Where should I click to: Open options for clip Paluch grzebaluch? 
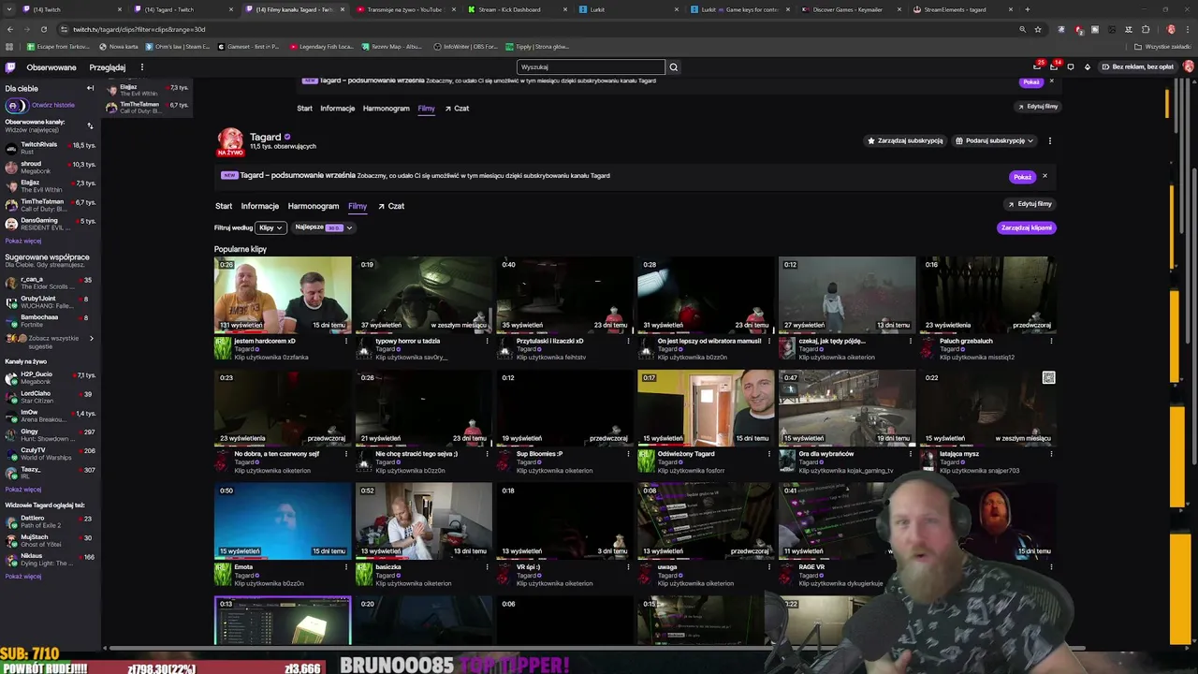(x=1051, y=341)
